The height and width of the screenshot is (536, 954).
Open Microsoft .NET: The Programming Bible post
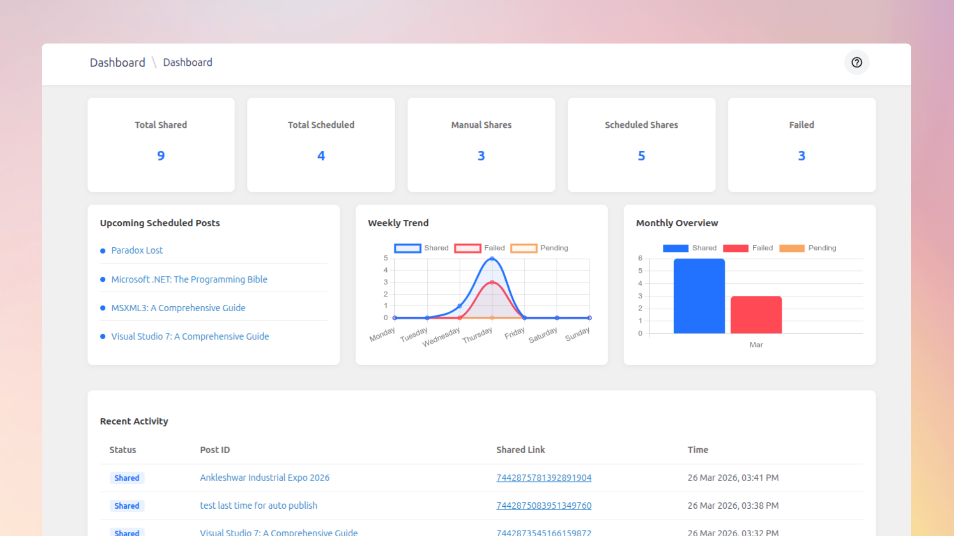tap(189, 279)
